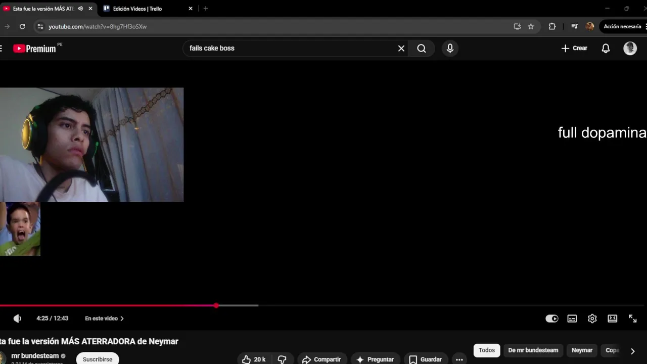Subscribe to mr bundesteam with Suscribirse
Viewport: 647px width, 364px height.
point(98,359)
